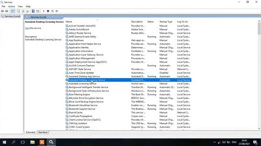Open File Explorer from the taskbar
The height and width of the screenshot is (146, 261).
tap(33, 142)
